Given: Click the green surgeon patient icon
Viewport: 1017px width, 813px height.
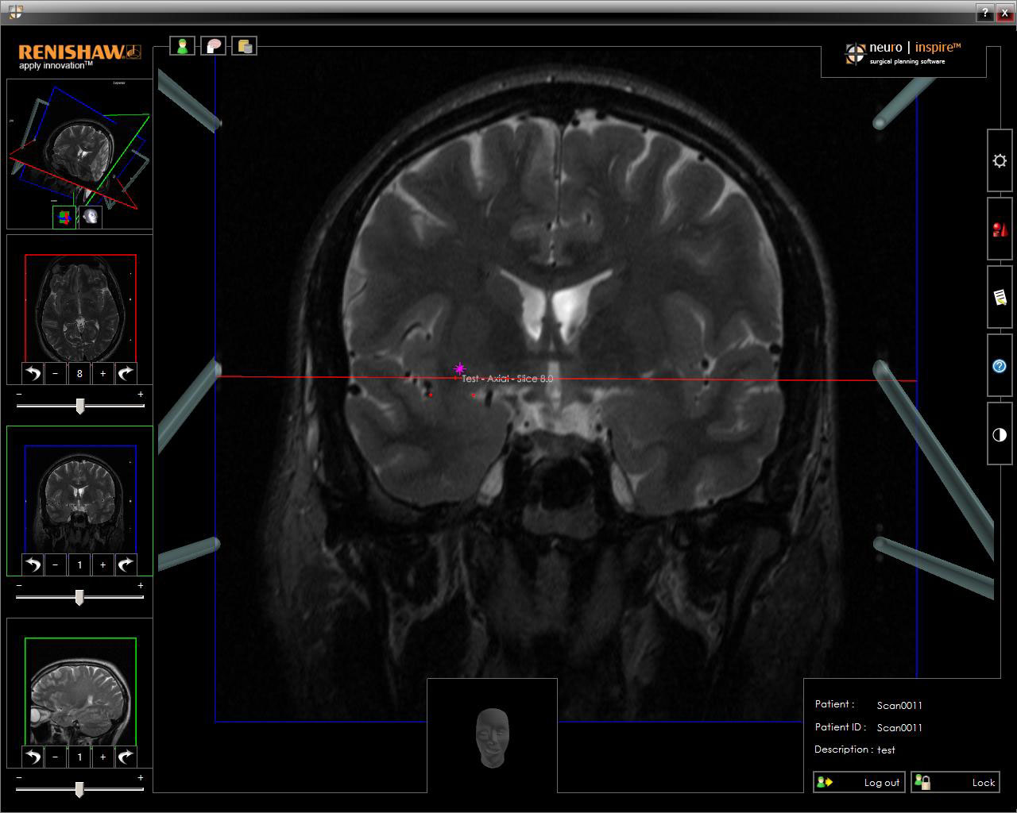Looking at the screenshot, I should (x=183, y=46).
